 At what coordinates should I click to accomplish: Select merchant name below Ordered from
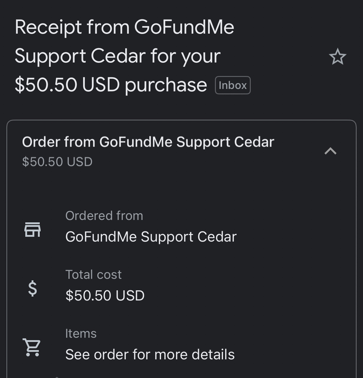(151, 237)
